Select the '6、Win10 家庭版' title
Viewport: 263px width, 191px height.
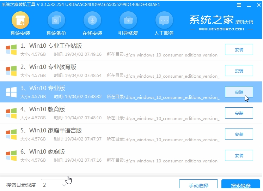click(x=43, y=151)
